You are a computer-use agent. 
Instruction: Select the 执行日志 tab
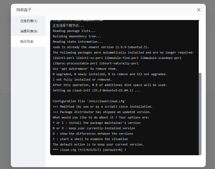[27, 41]
